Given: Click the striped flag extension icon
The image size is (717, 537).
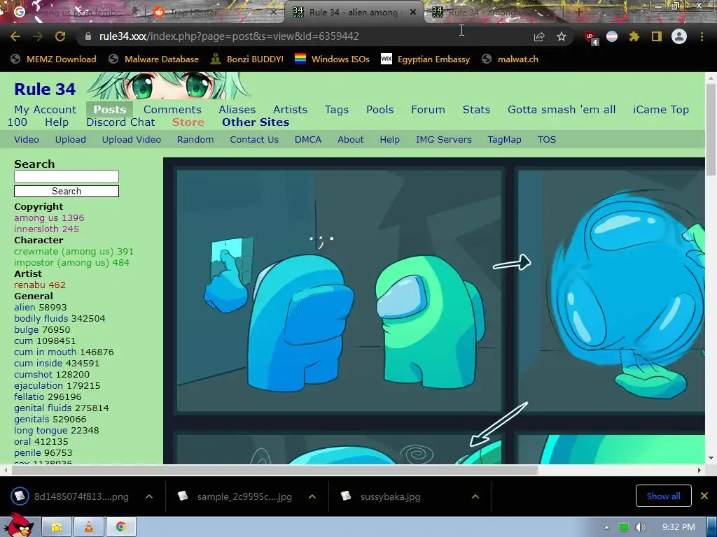Looking at the screenshot, I should click(612, 36).
